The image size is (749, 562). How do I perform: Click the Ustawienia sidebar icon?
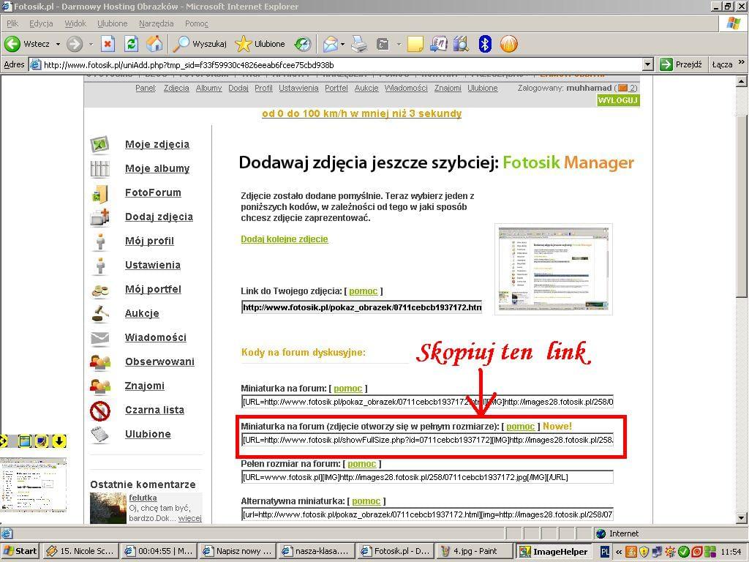point(99,266)
